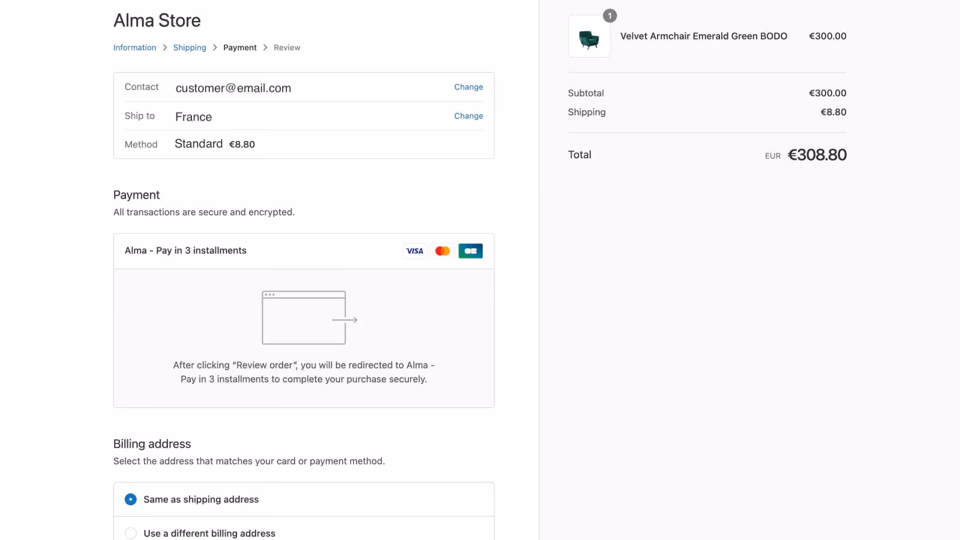The height and width of the screenshot is (540, 960).
Task: Change the contact email
Action: click(469, 87)
